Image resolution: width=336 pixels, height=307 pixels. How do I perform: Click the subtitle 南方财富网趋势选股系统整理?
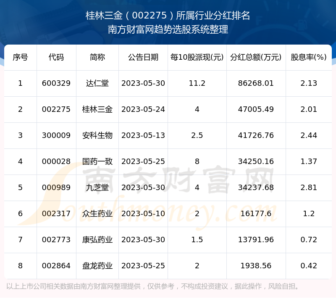(168, 29)
